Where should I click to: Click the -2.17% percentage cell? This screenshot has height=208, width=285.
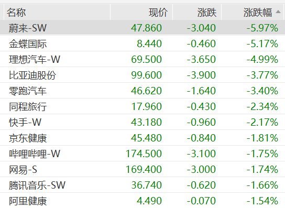262,122
